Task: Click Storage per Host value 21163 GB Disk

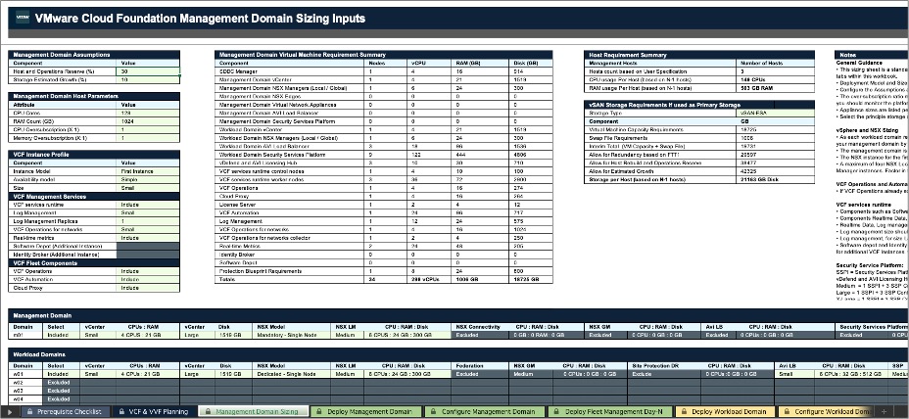Action: pos(775,180)
